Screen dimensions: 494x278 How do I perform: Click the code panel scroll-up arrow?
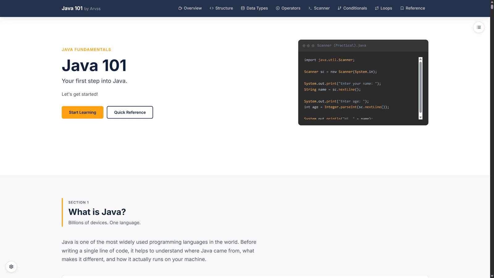pyautogui.click(x=420, y=59)
